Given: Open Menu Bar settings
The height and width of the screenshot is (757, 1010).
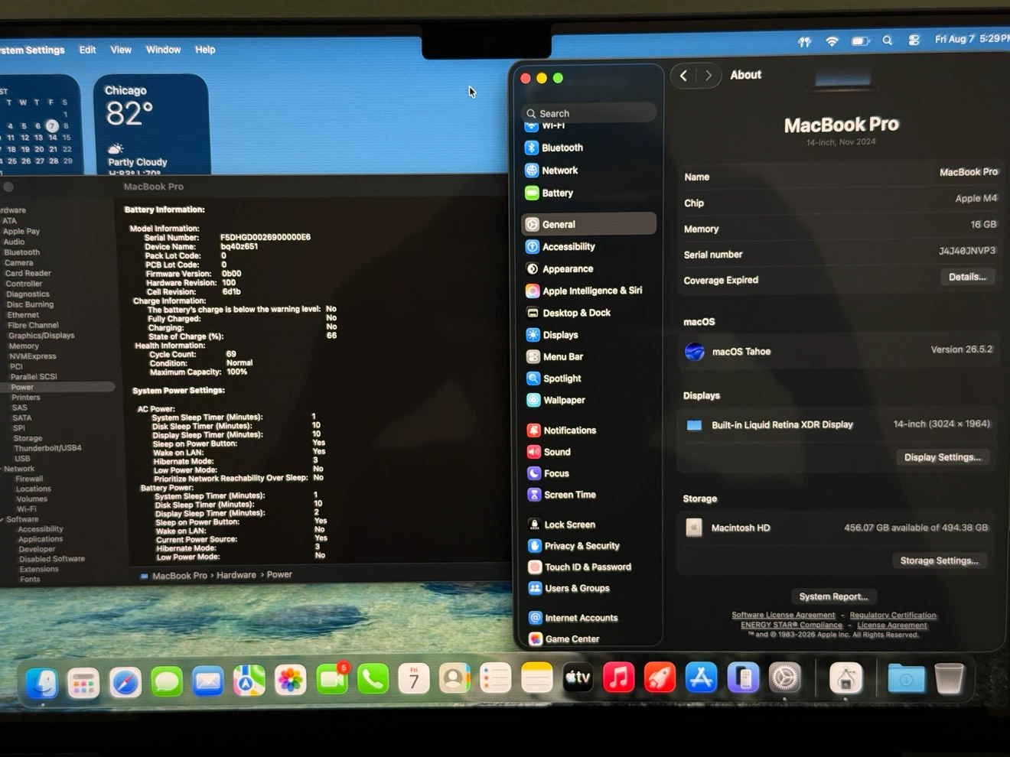Looking at the screenshot, I should tap(589, 356).
